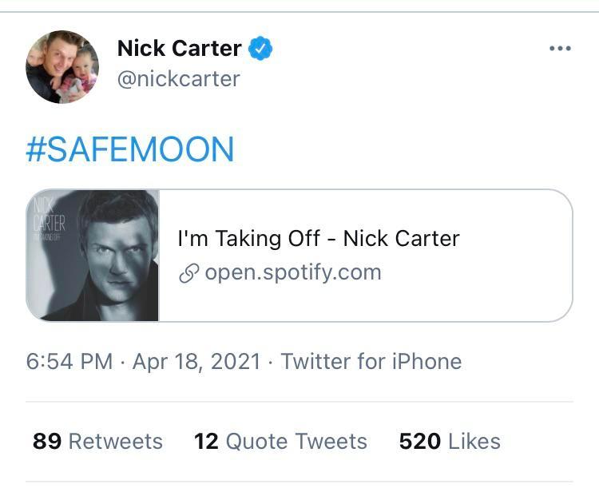View the 12 Quote Tweets
The height and width of the screenshot is (488, 599).
[280, 441]
